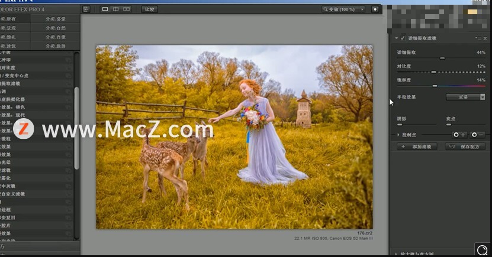Select the 分类.旅游 travel category
Image resolution: width=492 pixels, height=257 pixels.
coord(55,46)
